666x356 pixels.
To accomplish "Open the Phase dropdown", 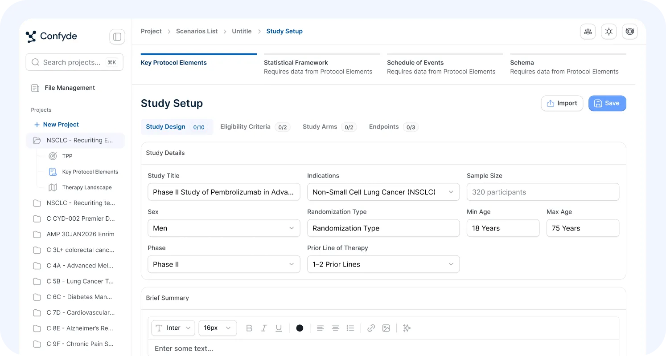I will tap(224, 264).
